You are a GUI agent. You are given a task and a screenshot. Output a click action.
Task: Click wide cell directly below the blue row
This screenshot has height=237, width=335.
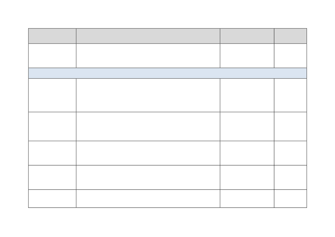click(148, 95)
